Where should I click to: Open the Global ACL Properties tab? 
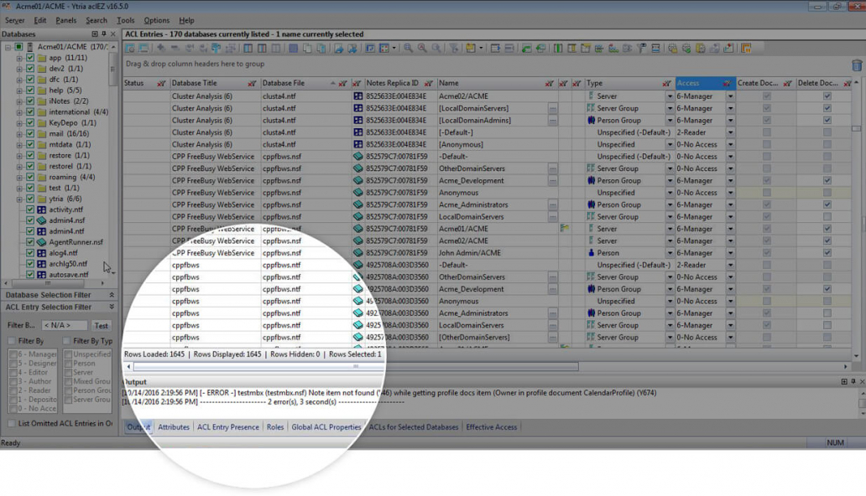[x=326, y=427]
